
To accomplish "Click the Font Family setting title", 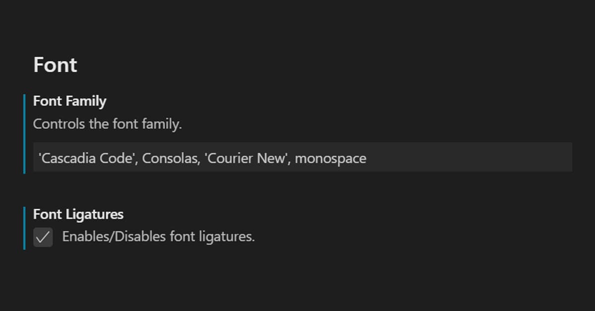I will click(69, 101).
